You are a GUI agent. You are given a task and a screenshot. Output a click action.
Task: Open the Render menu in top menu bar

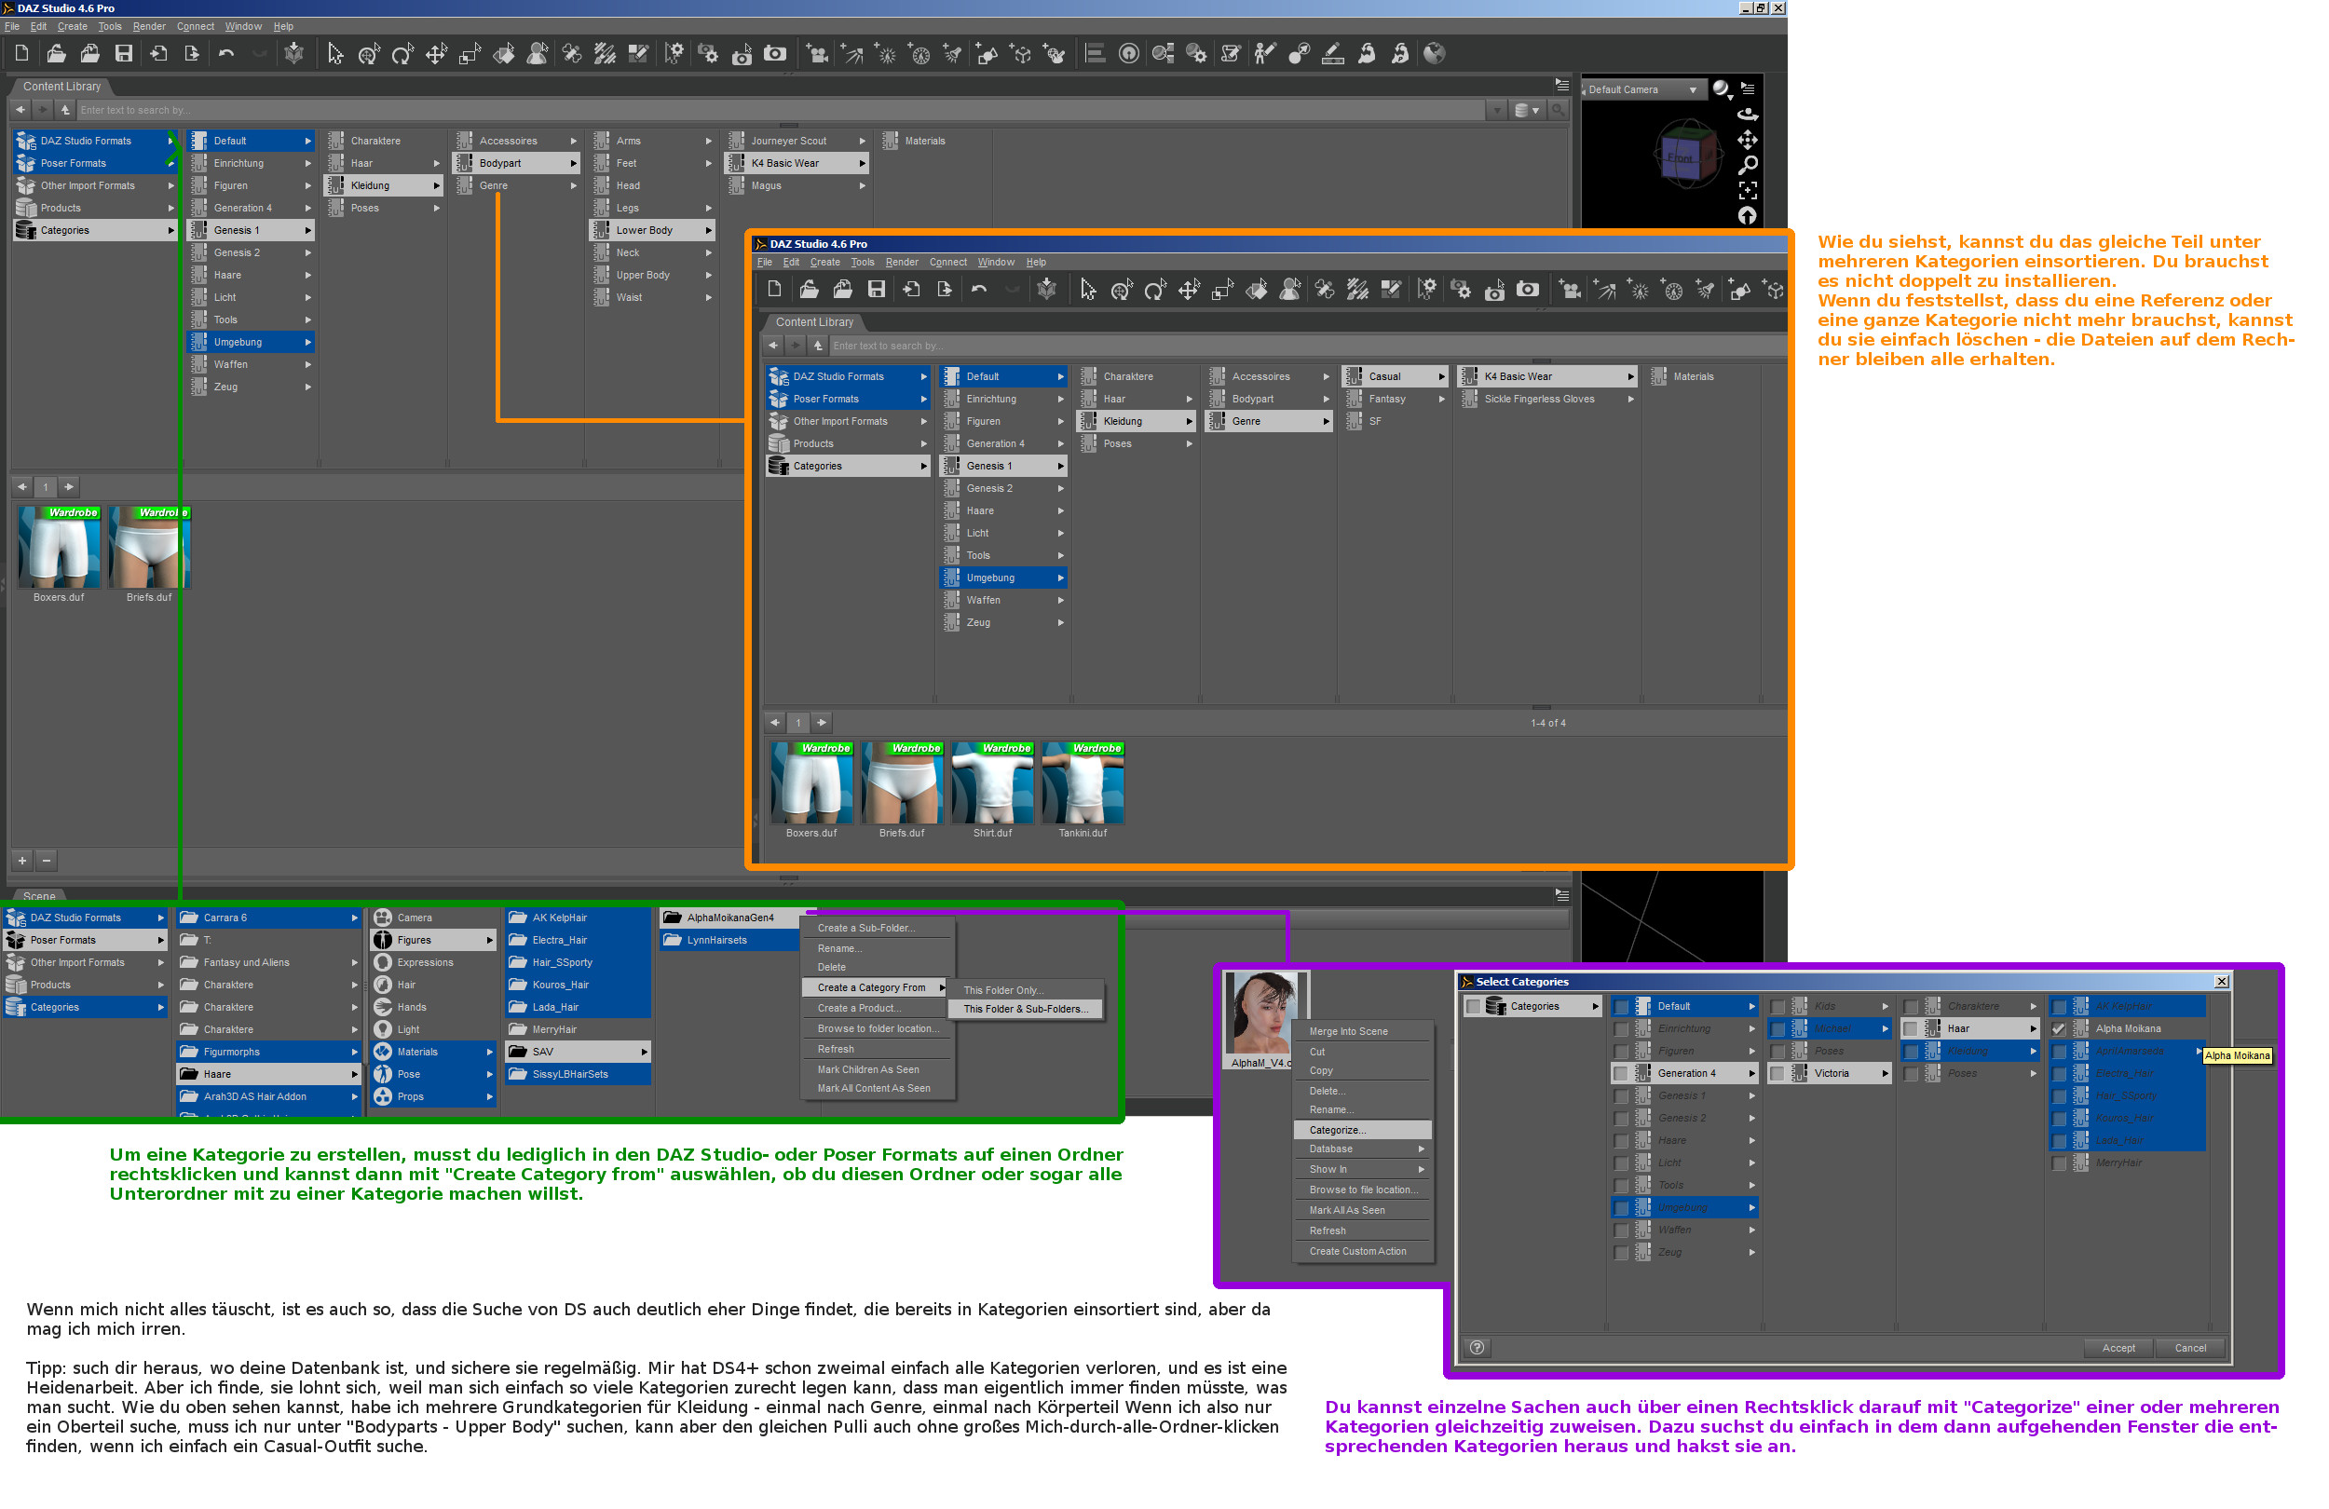[149, 26]
